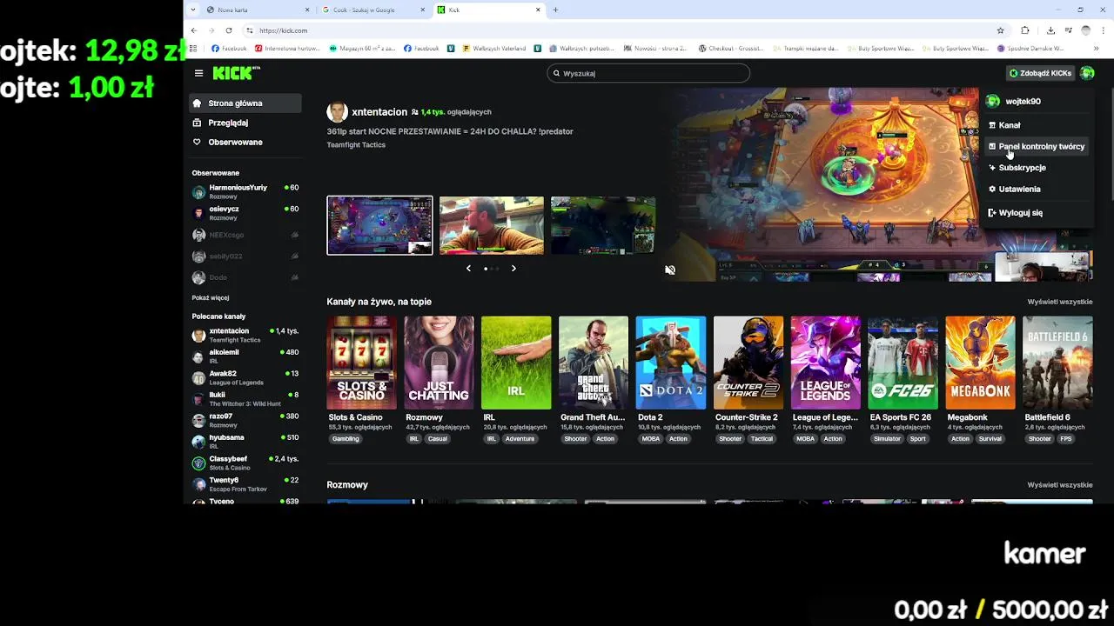Click the green KICK logo

(236, 73)
